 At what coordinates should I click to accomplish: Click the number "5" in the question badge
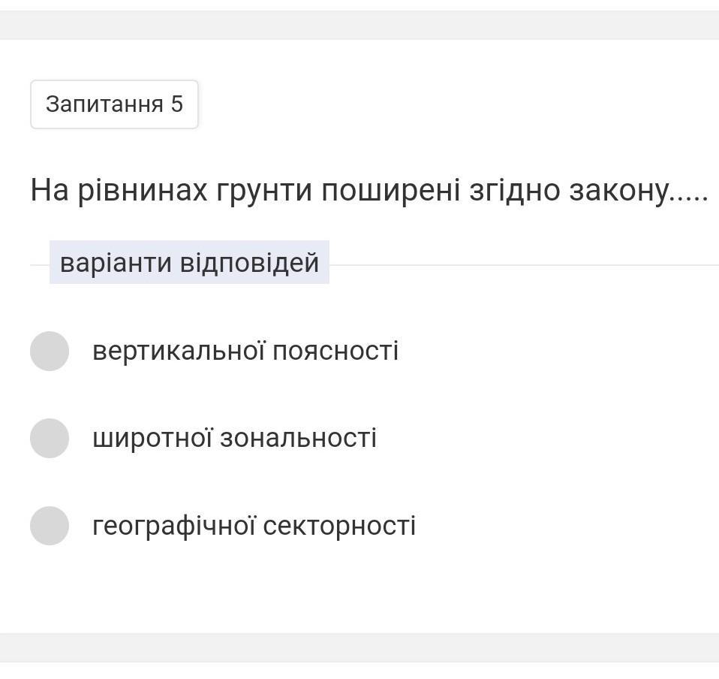tap(176, 104)
